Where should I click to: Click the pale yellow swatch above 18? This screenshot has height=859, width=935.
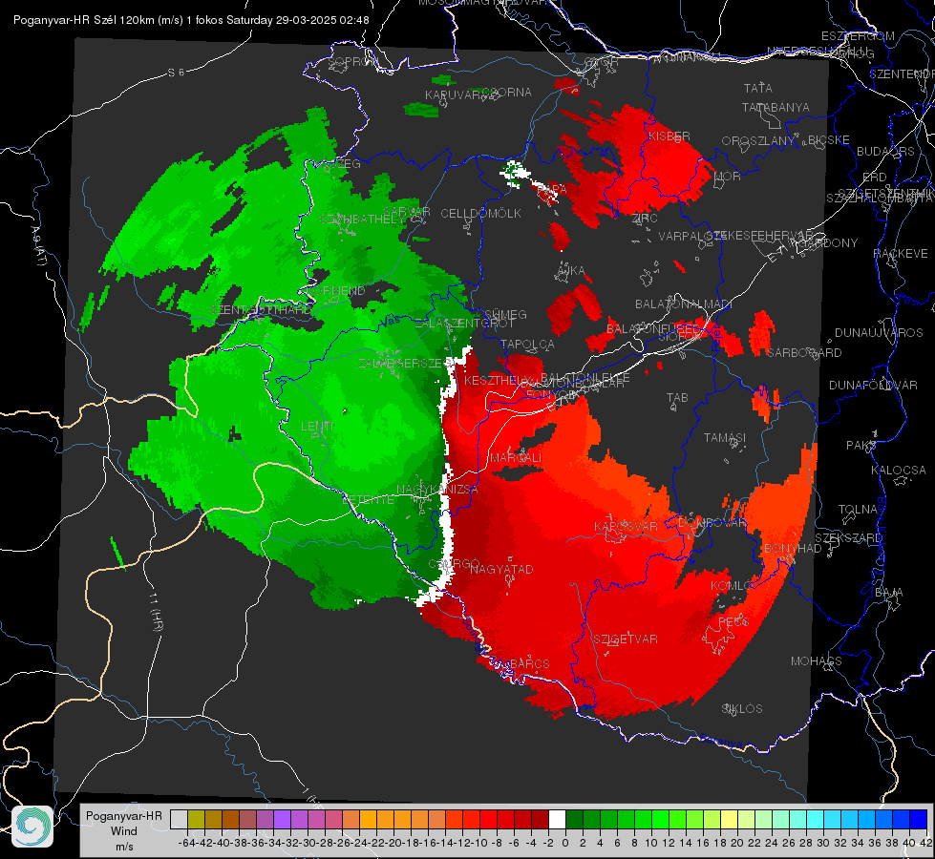pyautogui.click(x=730, y=820)
